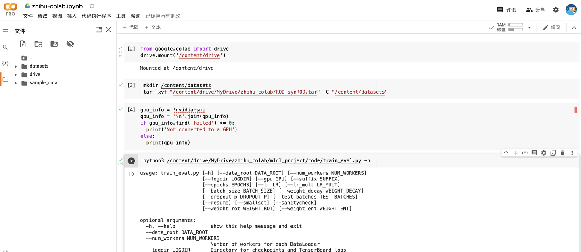581x252 pixels.
Task: Switch editing mode with 修改 pencil button
Action: [552, 27]
